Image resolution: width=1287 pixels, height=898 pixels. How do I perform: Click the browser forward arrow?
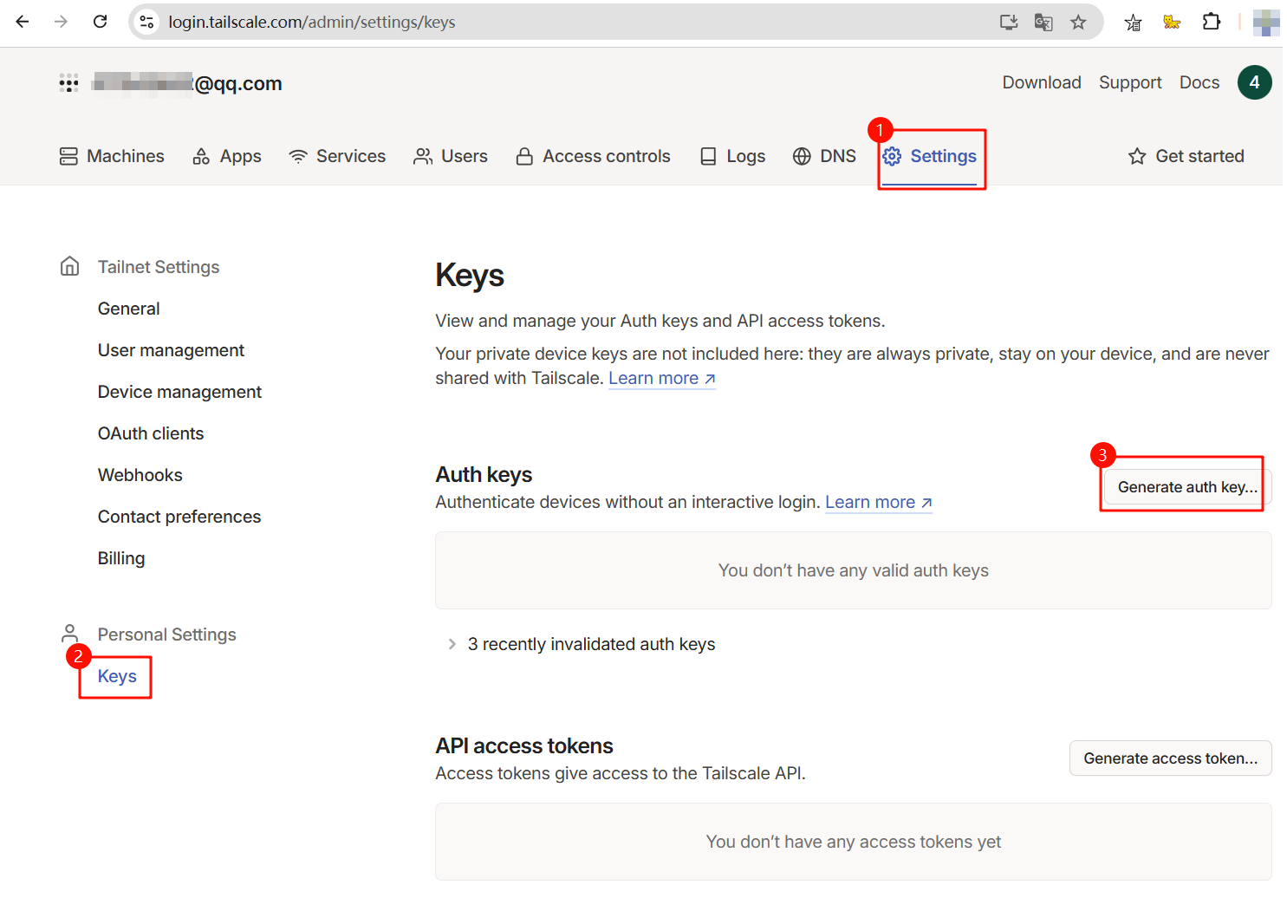click(x=61, y=22)
